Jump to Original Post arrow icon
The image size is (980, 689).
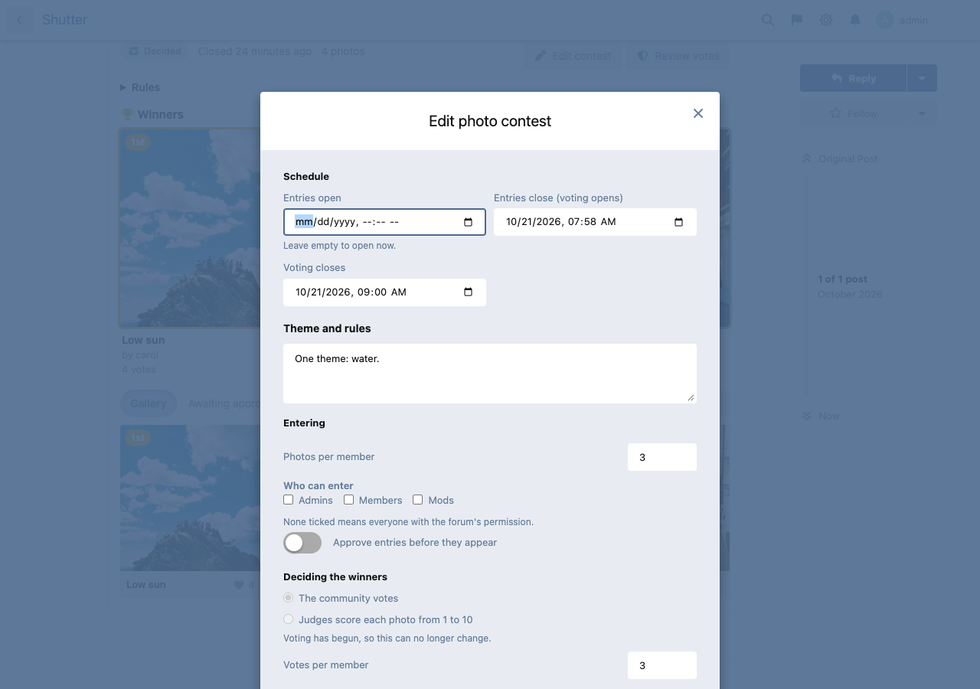point(806,158)
